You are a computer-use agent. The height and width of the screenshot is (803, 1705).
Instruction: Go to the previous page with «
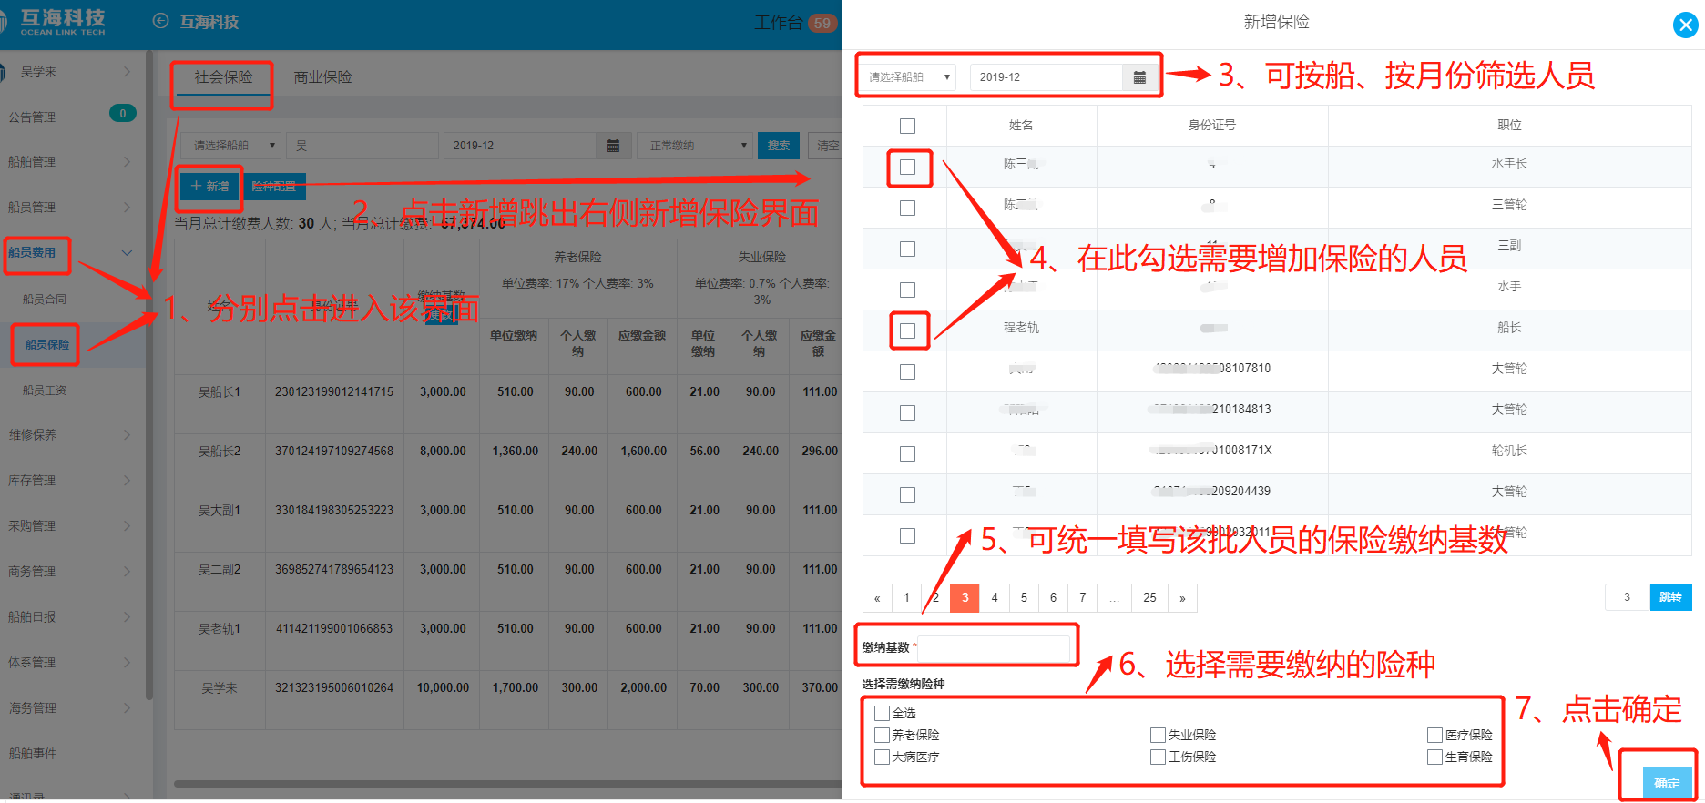tap(877, 598)
